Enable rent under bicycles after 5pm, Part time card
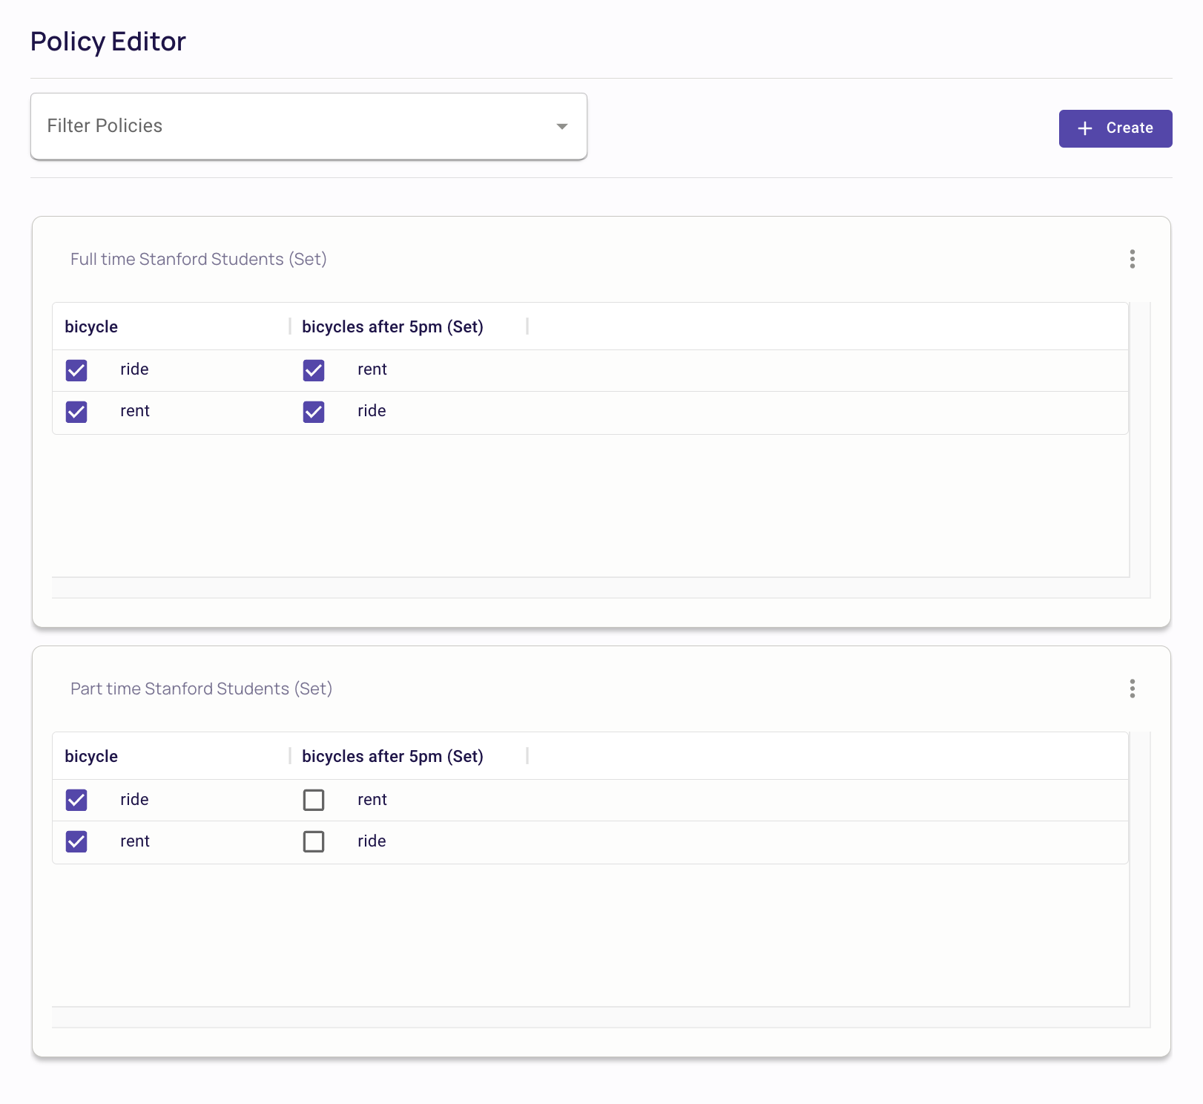The image size is (1203, 1104). click(x=314, y=800)
